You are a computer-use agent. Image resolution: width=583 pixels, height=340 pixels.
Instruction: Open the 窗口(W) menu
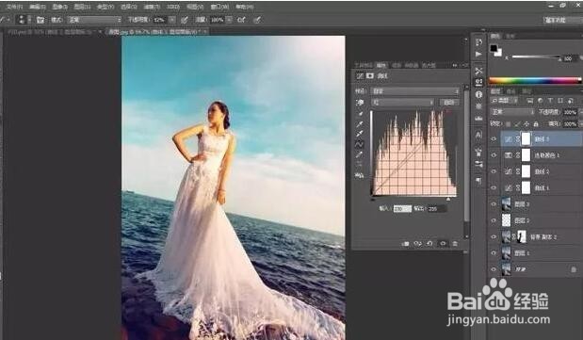click(x=219, y=7)
